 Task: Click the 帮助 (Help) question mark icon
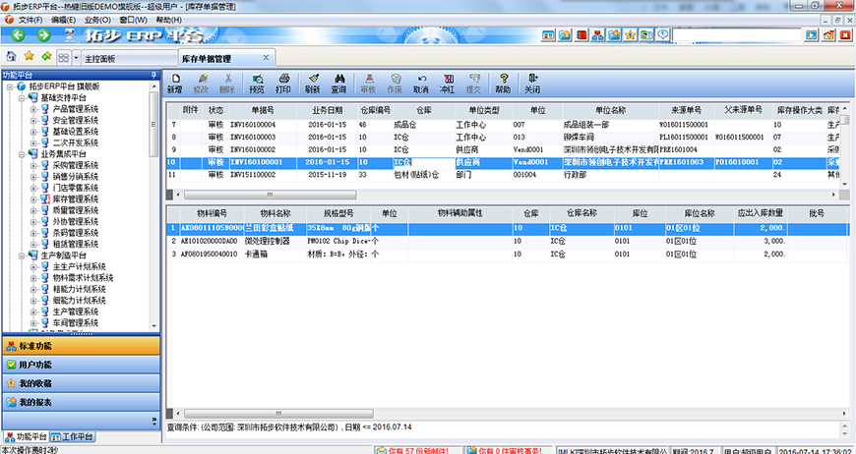click(503, 83)
